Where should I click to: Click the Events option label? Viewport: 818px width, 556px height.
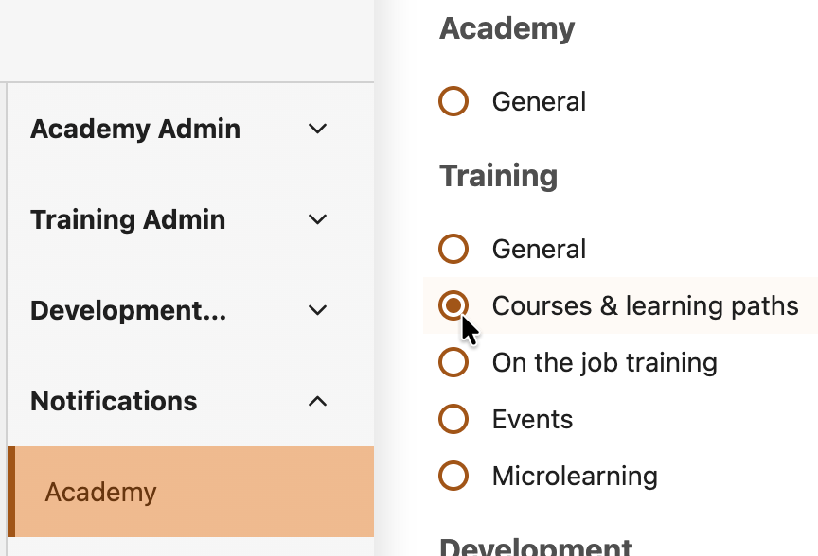click(x=532, y=419)
